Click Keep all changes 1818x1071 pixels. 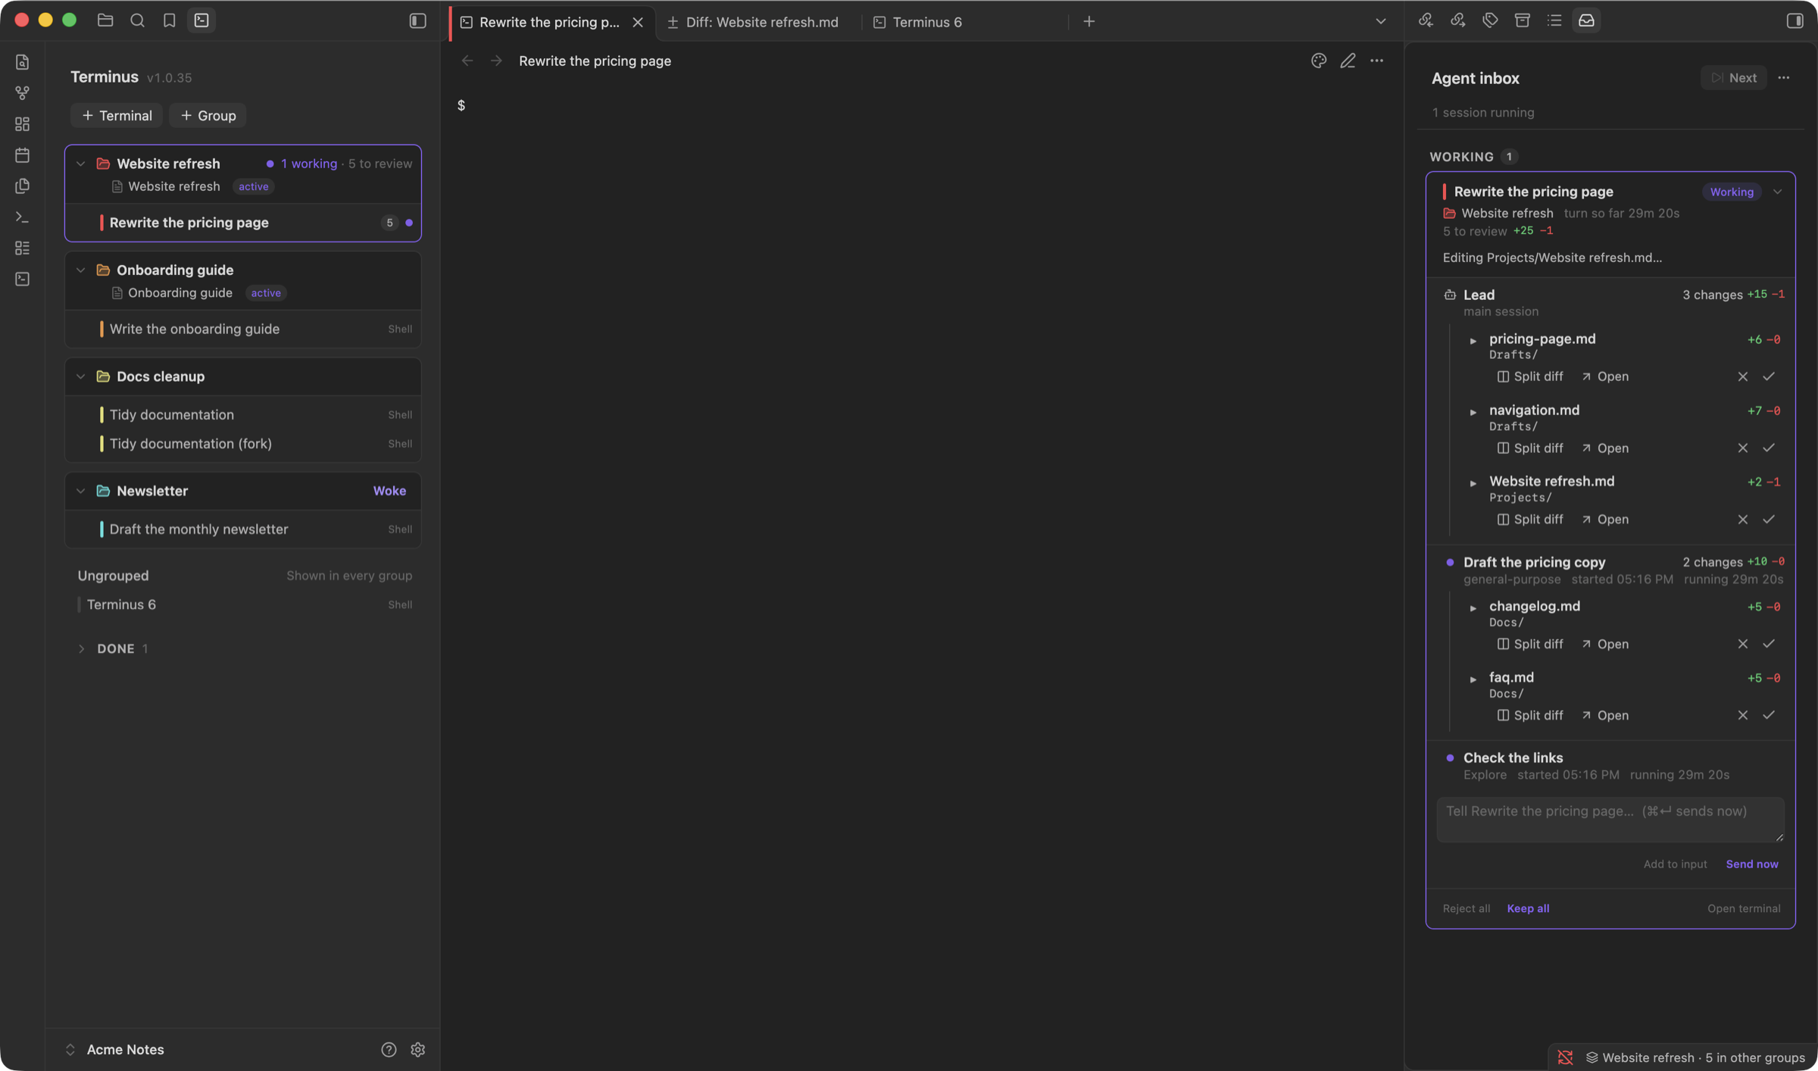pos(1528,908)
